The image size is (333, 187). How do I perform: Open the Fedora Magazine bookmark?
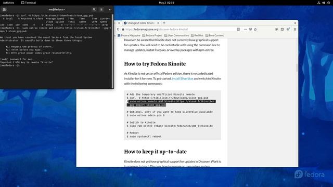(x=129, y=35)
